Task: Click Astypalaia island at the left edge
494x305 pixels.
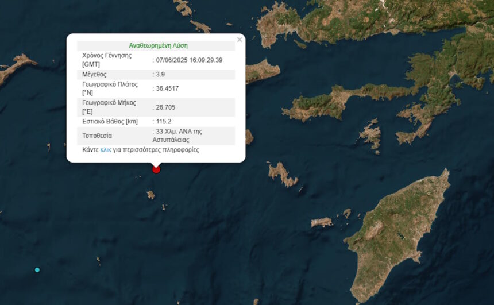Action: click(16, 68)
